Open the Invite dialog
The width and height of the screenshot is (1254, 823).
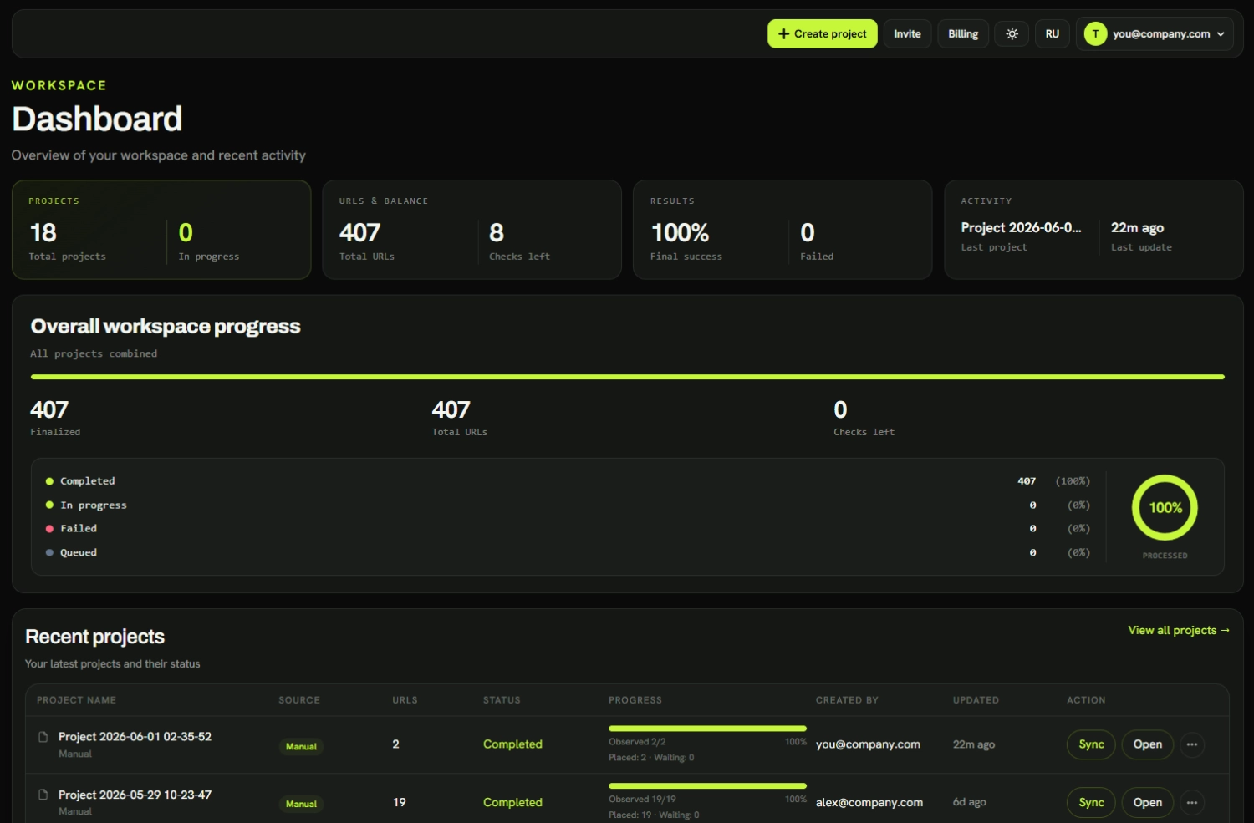tap(907, 34)
